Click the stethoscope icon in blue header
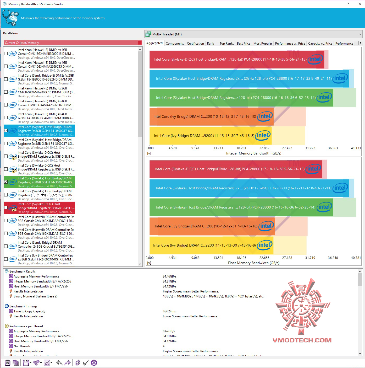 tap(10, 18)
